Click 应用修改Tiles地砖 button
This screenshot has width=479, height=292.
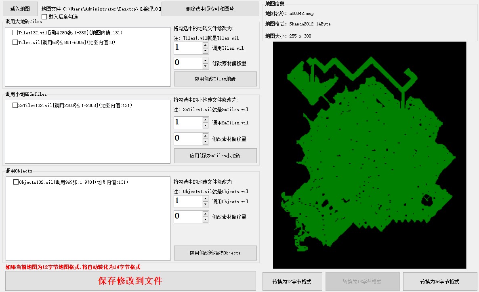tap(215, 79)
